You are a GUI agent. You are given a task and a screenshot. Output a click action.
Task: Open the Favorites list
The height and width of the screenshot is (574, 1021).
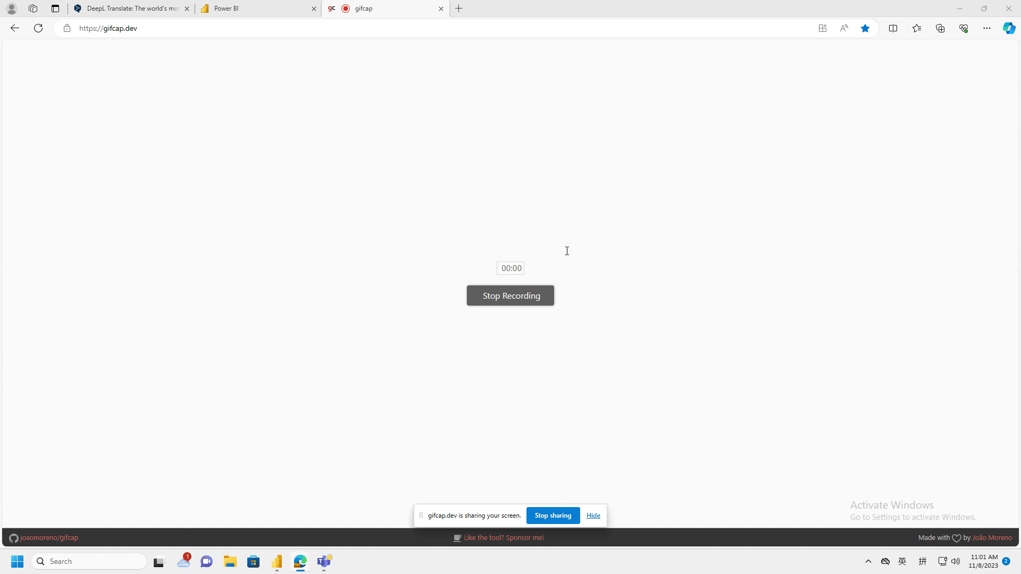click(917, 28)
